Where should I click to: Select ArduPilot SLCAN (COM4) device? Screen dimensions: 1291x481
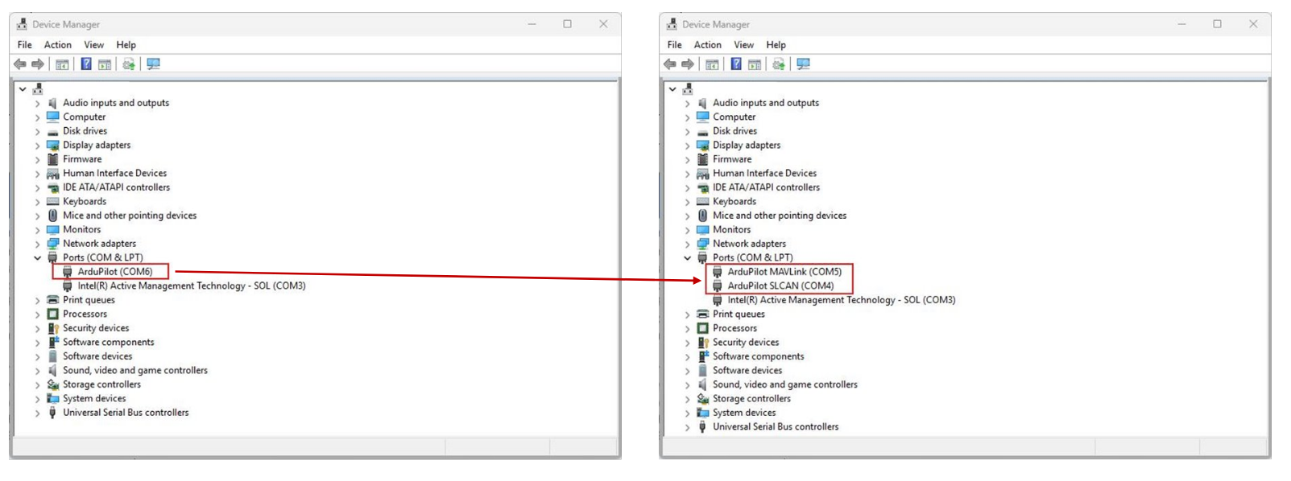[780, 286]
